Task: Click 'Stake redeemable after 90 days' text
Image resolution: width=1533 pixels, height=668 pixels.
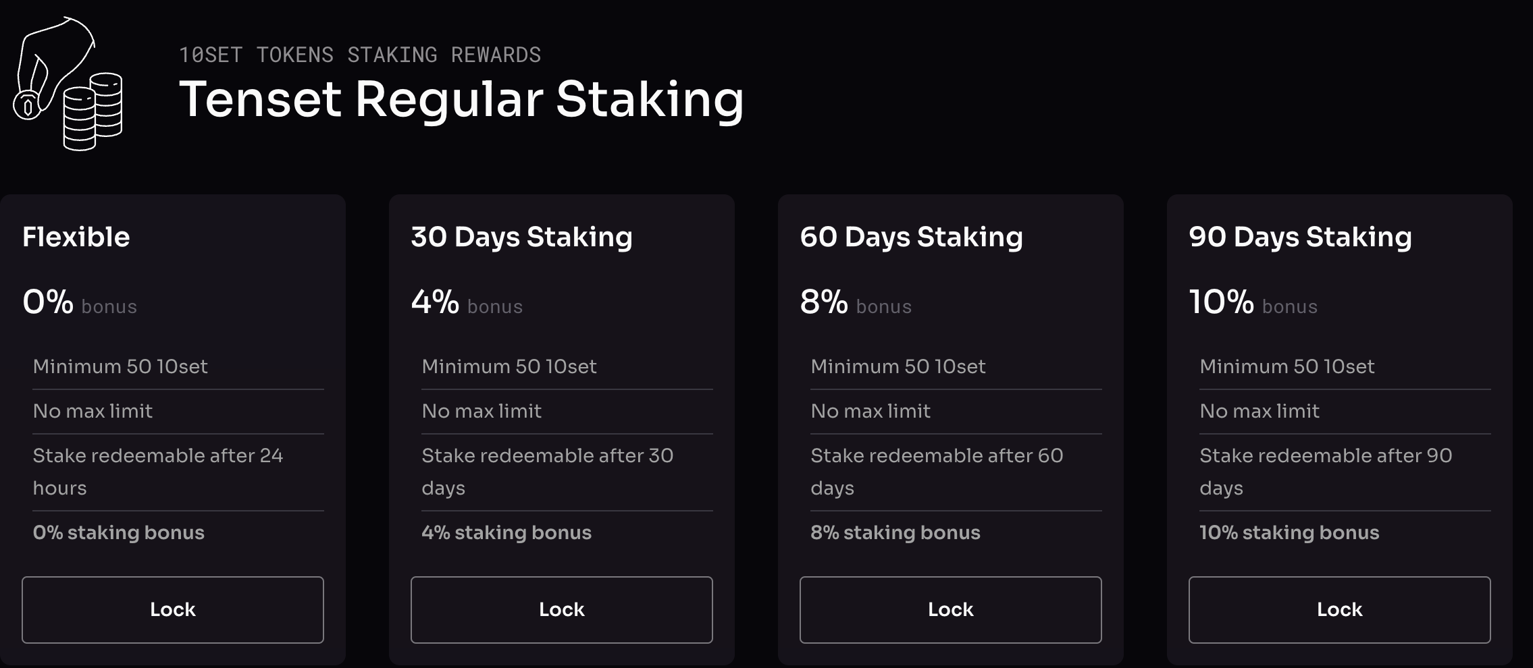Action: [1326, 472]
